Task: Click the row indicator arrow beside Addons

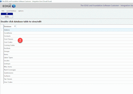Action: 2,30
